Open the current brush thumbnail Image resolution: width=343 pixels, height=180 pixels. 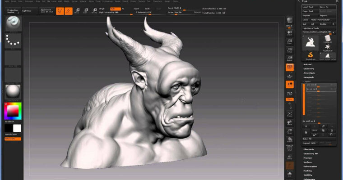tap(13, 24)
